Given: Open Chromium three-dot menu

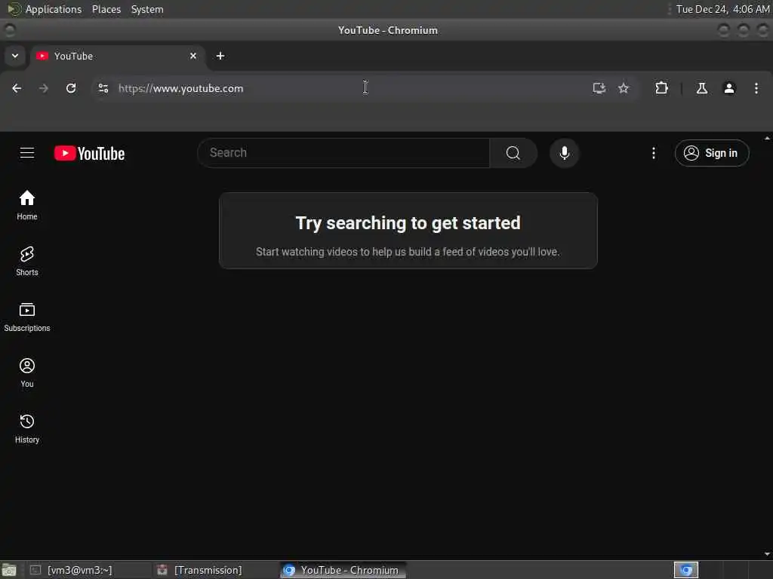Looking at the screenshot, I should click(756, 88).
